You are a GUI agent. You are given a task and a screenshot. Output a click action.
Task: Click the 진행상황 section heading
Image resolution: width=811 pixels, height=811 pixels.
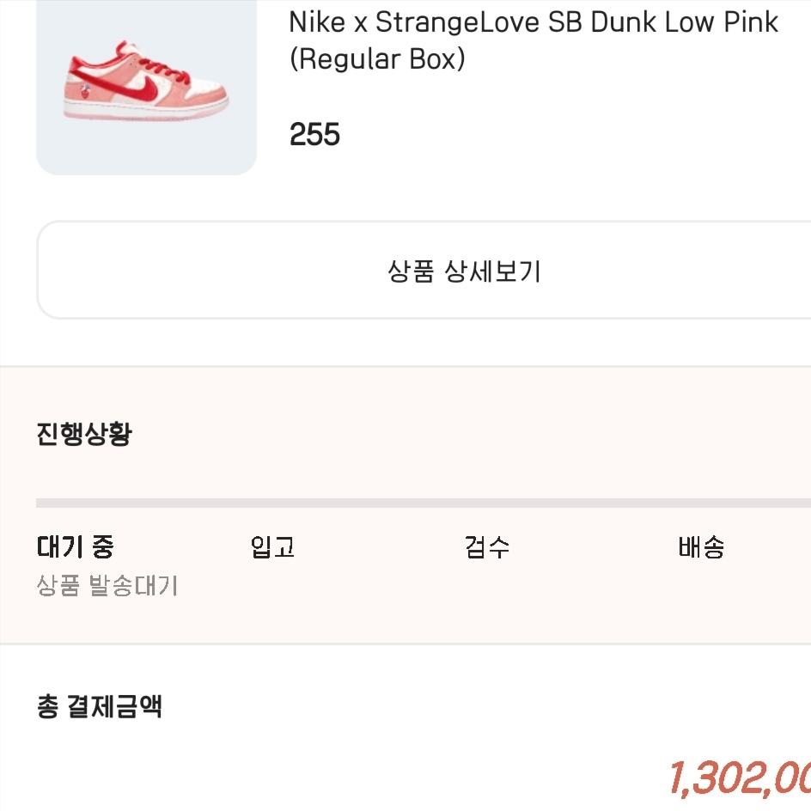pyautogui.click(x=84, y=434)
